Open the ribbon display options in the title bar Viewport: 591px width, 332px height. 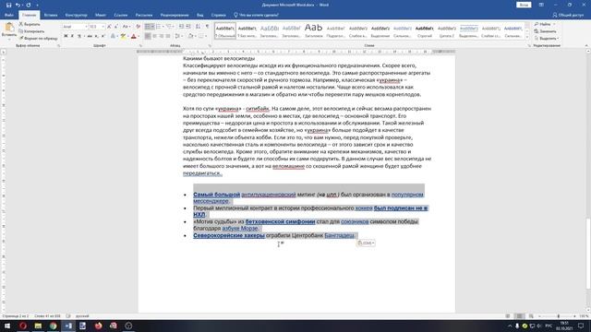pos(541,5)
